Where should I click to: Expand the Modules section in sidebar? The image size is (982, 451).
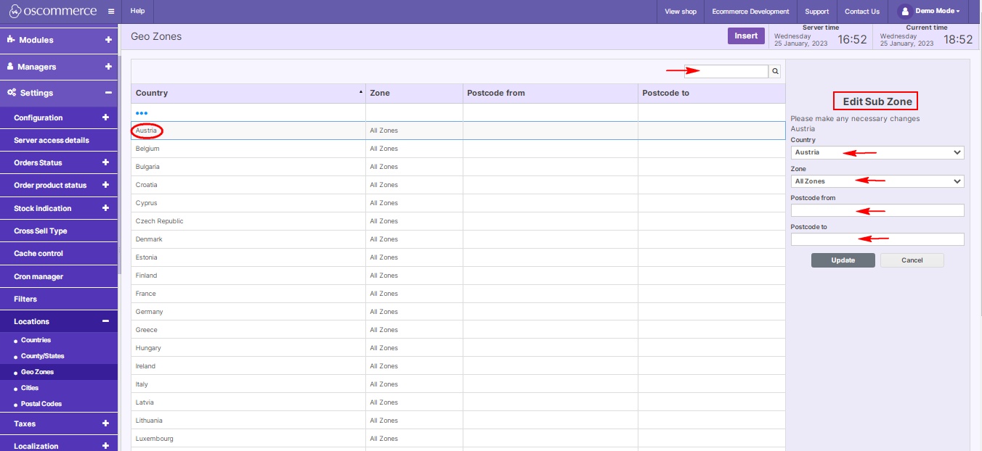[108, 38]
